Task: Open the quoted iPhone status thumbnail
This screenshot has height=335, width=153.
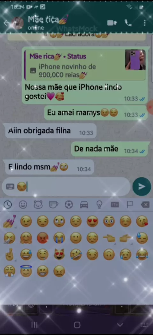Action: 135,59
